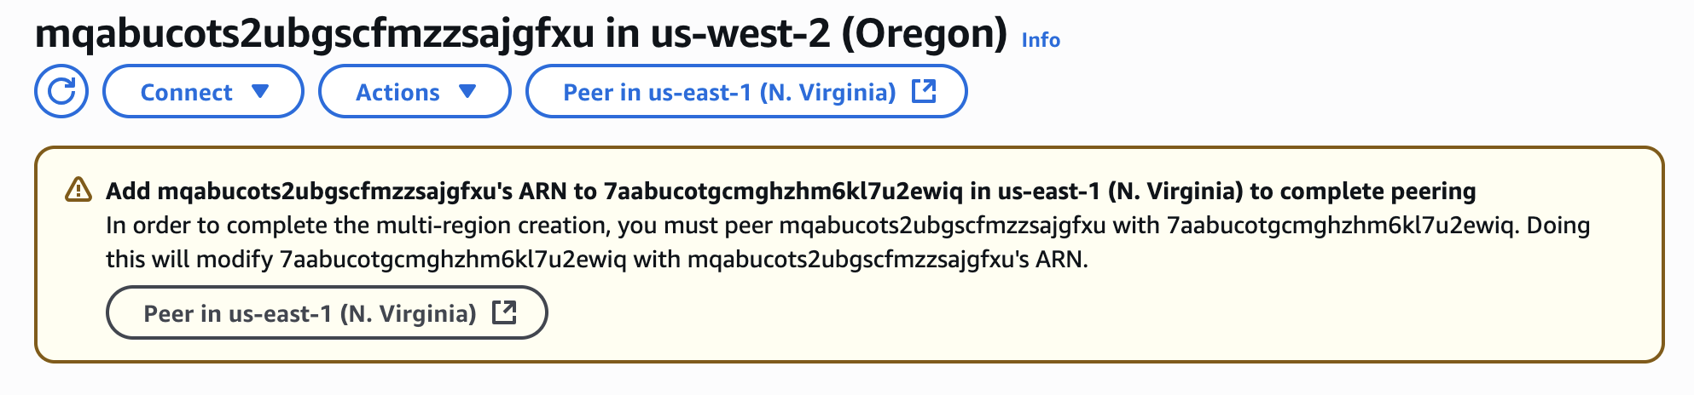
Task: Expand the Actions dropdown arrow
Action: coord(467,91)
